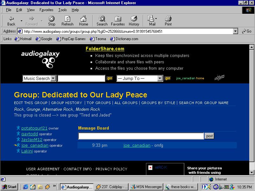255x191 pixels.
Task: Open SEARCH FOR GROUP NAME link
Action: click(x=204, y=103)
